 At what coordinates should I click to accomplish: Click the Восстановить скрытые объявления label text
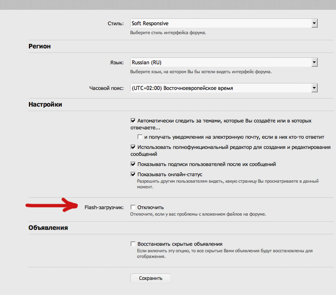pos(180,244)
